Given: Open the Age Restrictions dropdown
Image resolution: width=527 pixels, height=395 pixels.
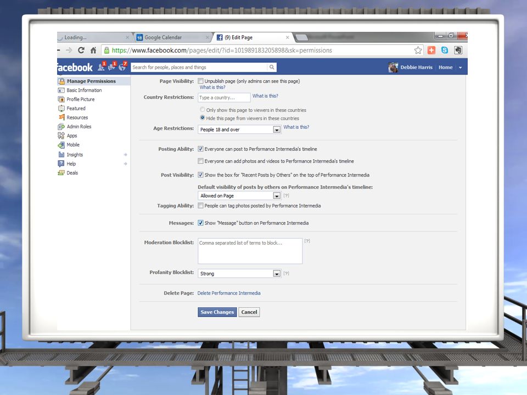Looking at the screenshot, I should pyautogui.click(x=239, y=129).
